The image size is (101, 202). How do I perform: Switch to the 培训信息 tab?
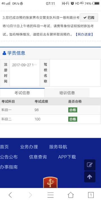[x=67, y=93]
